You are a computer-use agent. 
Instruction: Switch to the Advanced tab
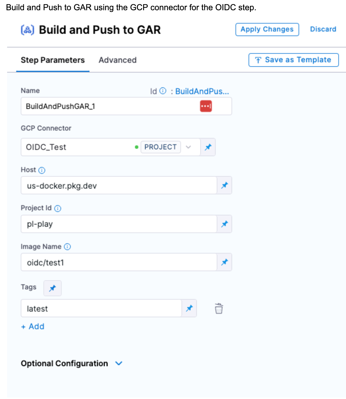(x=117, y=60)
